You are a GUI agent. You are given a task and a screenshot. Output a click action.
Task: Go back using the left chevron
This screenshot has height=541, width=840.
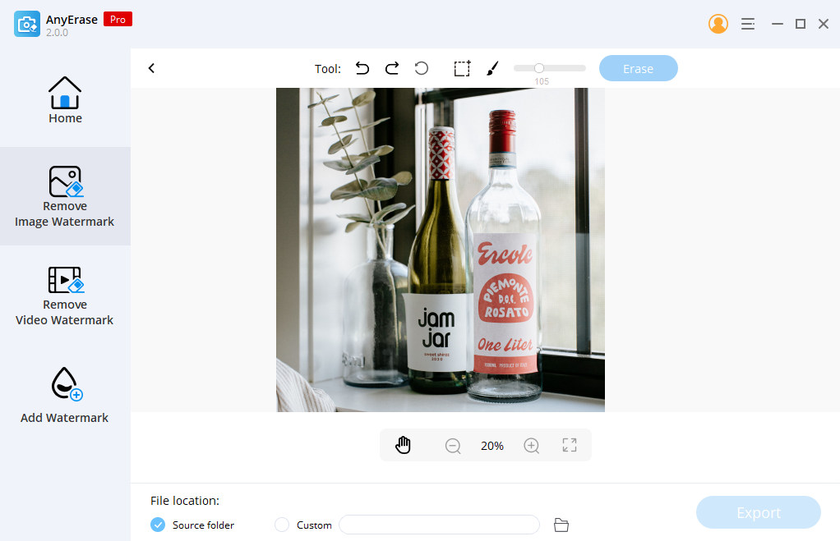(151, 68)
